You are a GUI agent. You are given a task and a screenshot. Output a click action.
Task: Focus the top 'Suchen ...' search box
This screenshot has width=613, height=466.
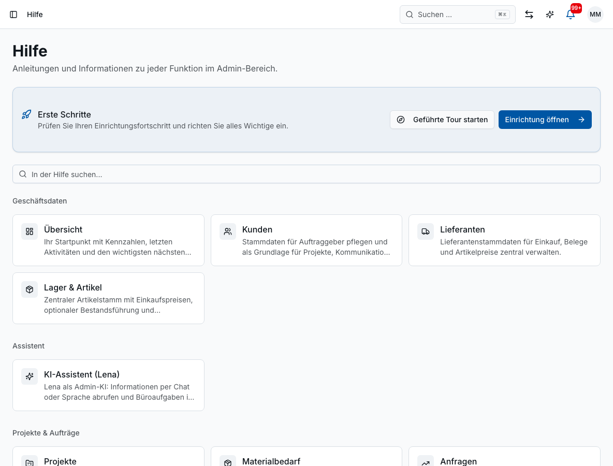tap(457, 14)
